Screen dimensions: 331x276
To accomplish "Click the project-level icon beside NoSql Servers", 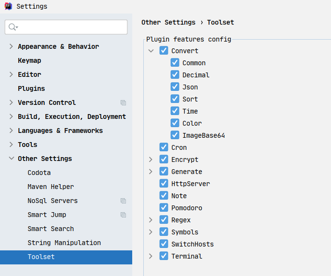I will (124, 201).
